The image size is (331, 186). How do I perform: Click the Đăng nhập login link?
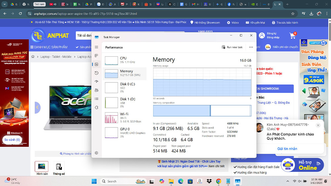(273, 37)
